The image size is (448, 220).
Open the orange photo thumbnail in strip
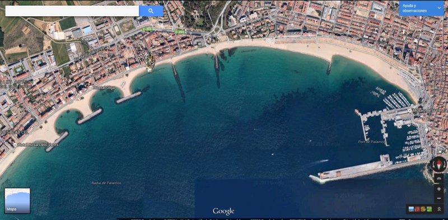[423, 209]
